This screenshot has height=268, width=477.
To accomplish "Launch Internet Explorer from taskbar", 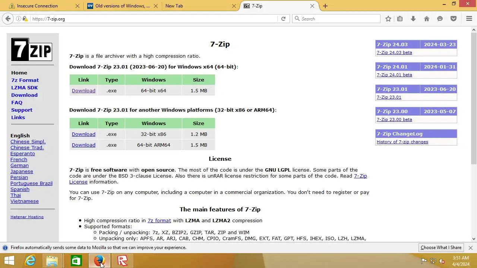I will (30, 261).
